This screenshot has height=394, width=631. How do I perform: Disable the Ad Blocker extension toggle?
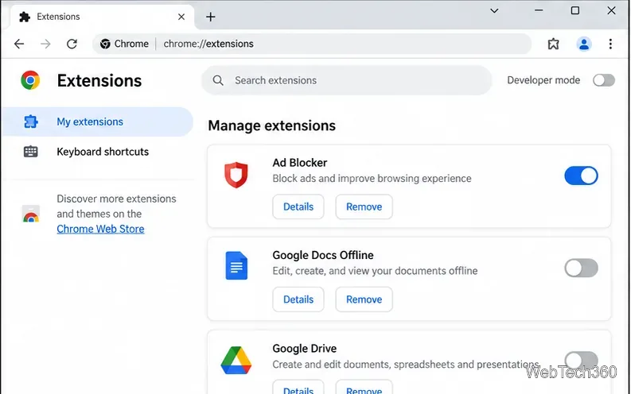click(x=581, y=176)
